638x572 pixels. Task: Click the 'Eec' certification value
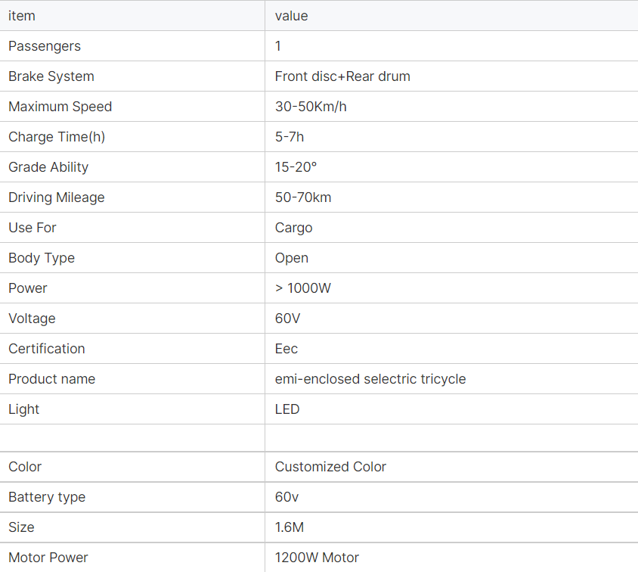pos(286,349)
